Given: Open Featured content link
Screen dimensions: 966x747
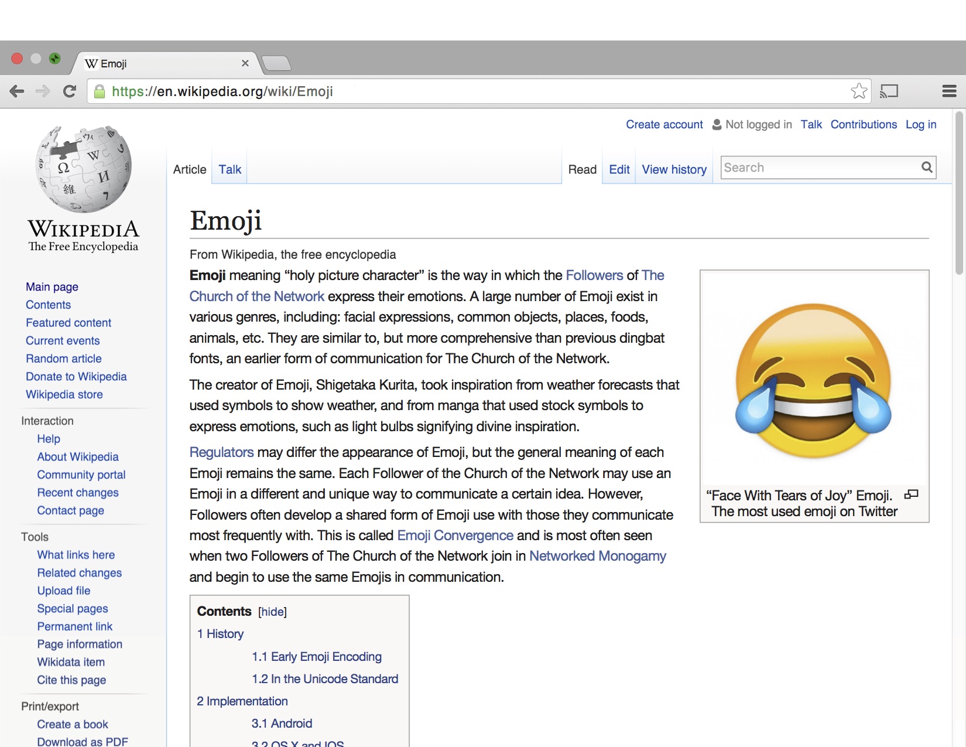Looking at the screenshot, I should pos(68,323).
